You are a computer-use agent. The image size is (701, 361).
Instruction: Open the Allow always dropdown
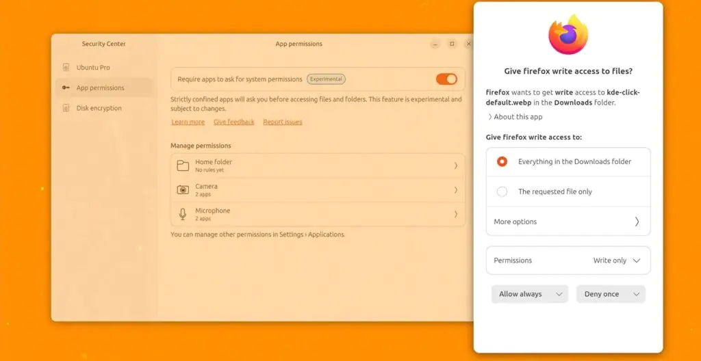pyautogui.click(x=530, y=294)
